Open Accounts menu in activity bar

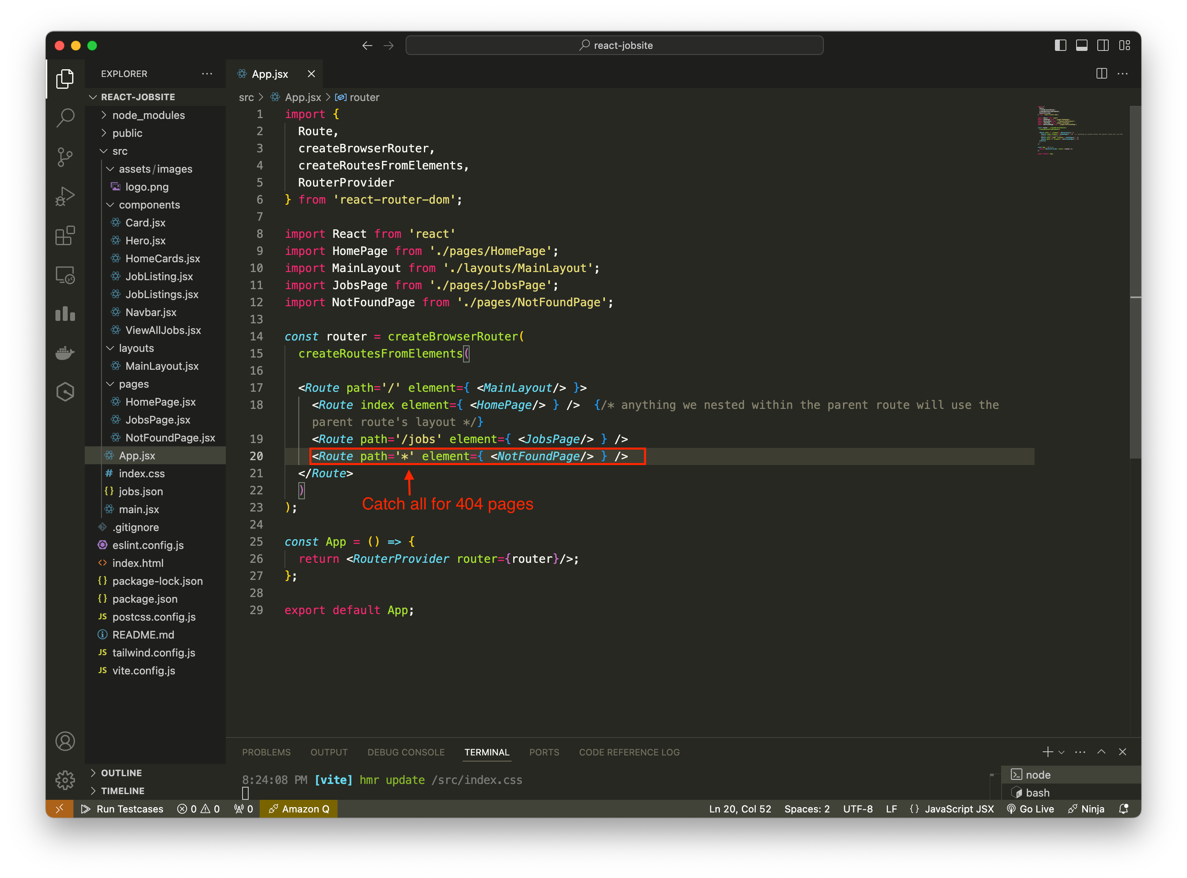[x=65, y=741]
